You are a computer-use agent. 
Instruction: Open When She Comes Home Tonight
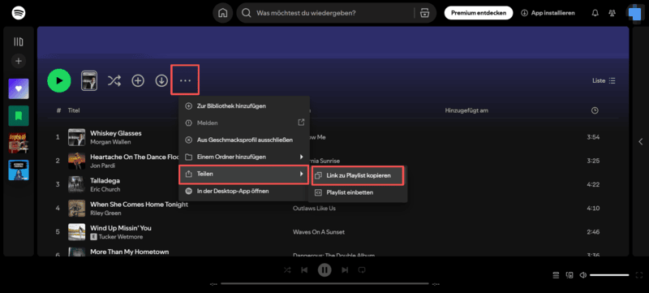coord(139,205)
